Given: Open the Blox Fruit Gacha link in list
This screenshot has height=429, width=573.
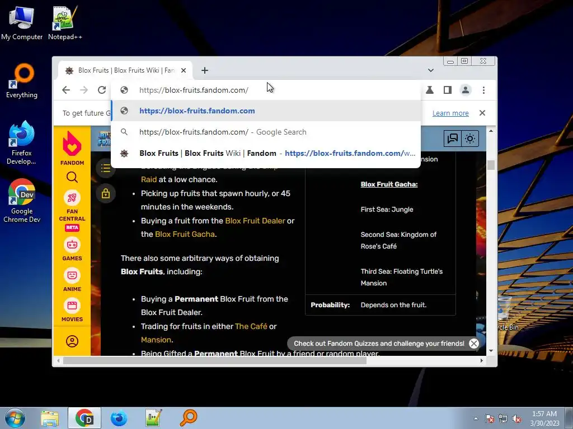Looking at the screenshot, I should pos(185,234).
